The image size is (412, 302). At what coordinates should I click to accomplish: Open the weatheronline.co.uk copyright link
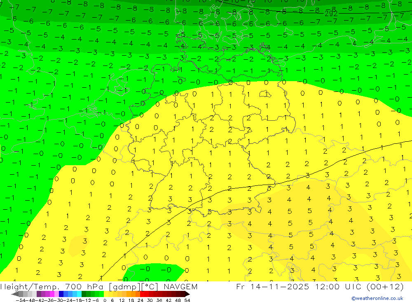[x=377, y=298]
